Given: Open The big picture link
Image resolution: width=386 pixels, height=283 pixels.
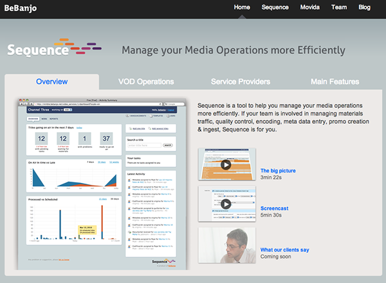Looking at the screenshot, I should 278,171.
